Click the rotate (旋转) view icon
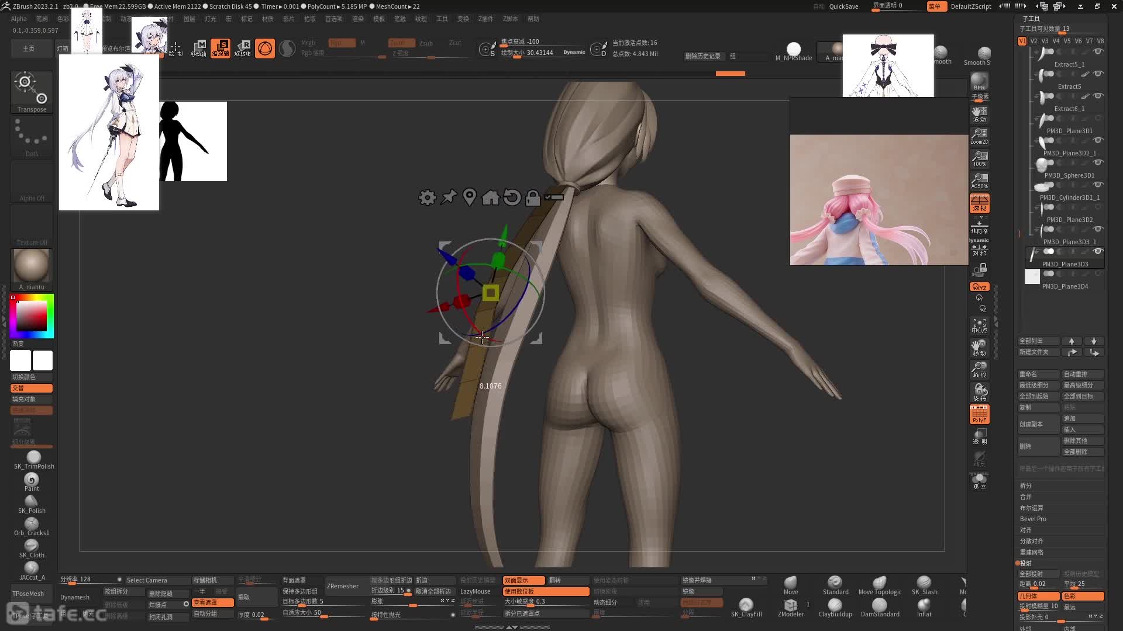Image resolution: width=1123 pixels, height=631 pixels. [x=979, y=392]
